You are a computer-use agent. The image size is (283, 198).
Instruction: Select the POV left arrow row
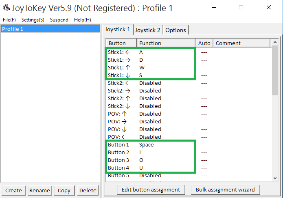(189, 137)
